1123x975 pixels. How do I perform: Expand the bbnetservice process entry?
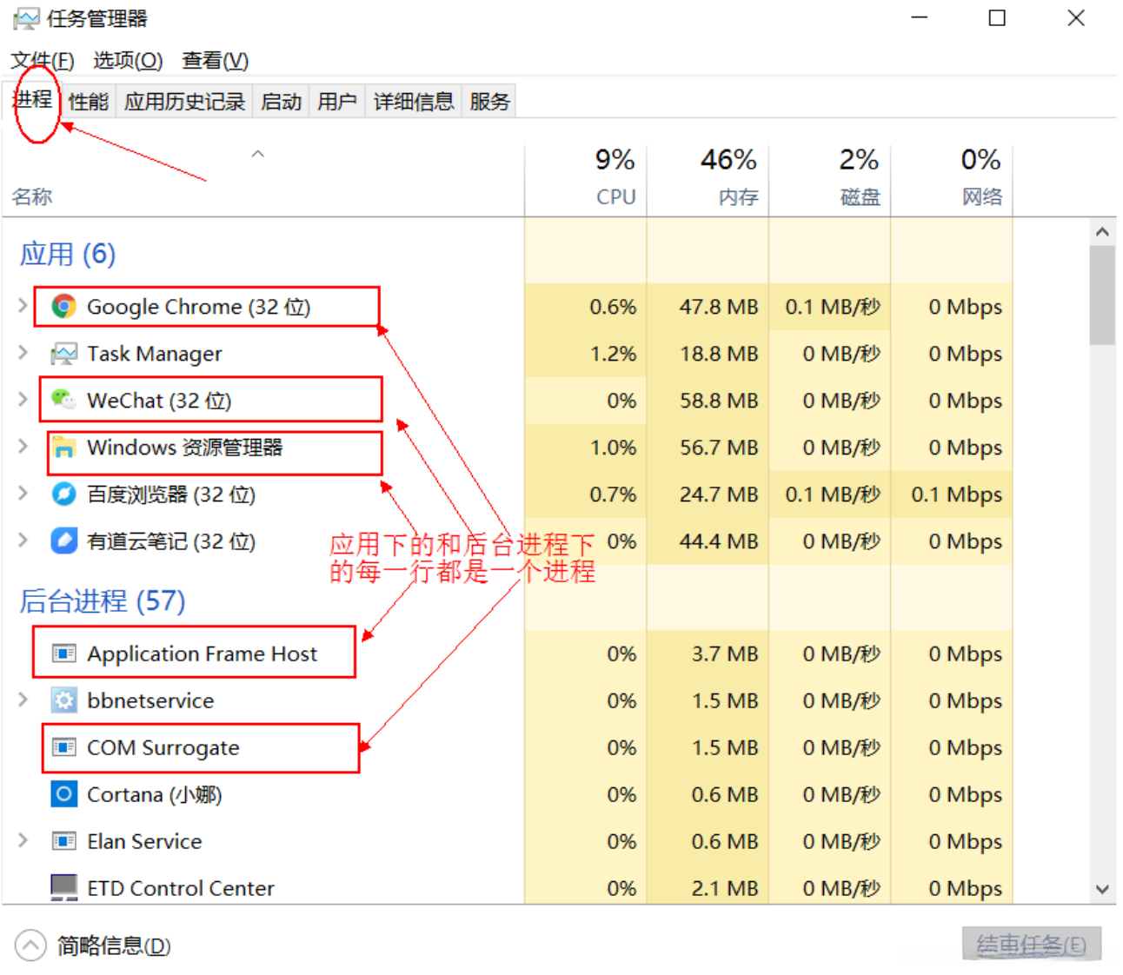[22, 700]
